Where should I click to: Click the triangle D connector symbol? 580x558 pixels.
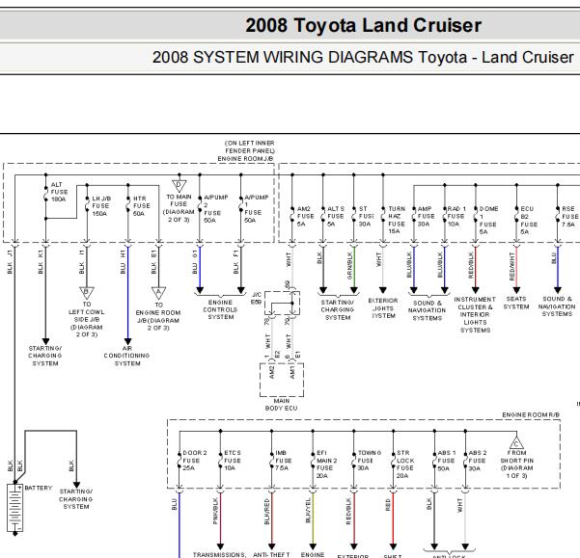pos(180,185)
